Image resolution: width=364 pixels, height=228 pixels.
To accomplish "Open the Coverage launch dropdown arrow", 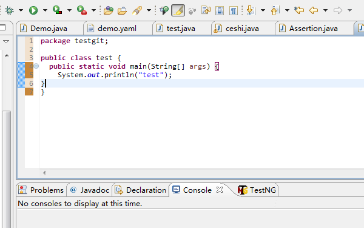I will [69, 10].
